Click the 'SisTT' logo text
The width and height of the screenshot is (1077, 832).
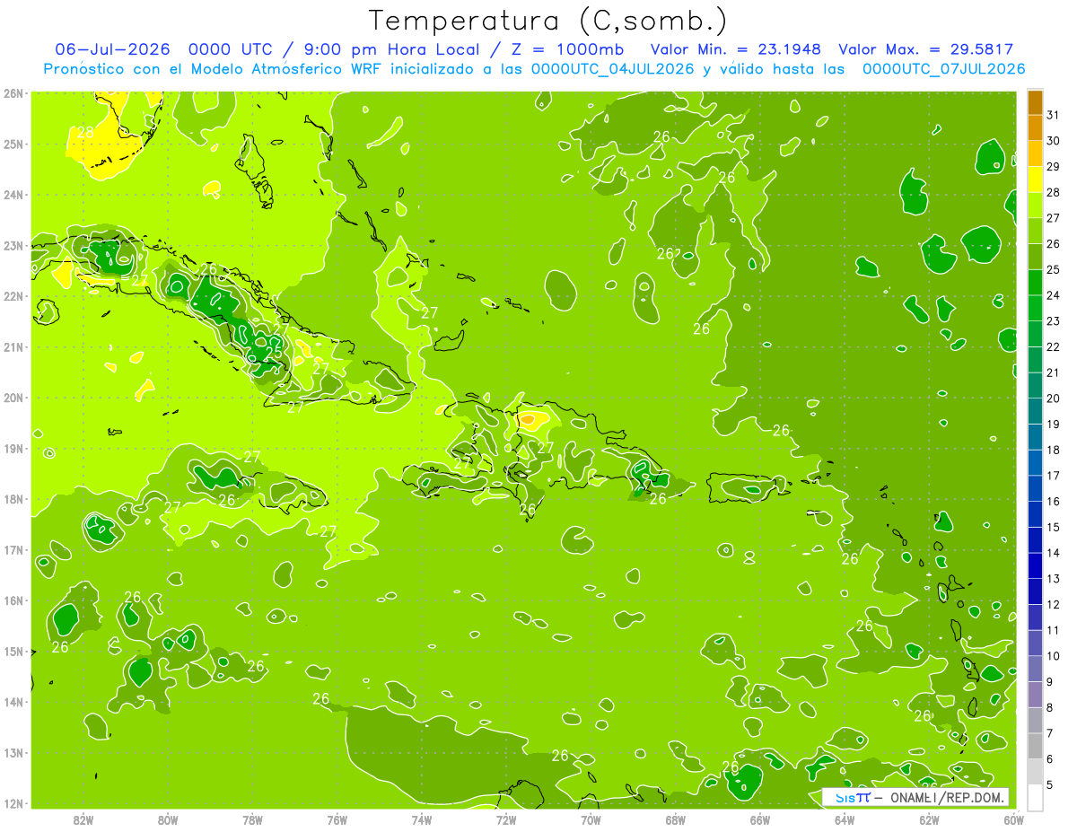[x=853, y=797]
